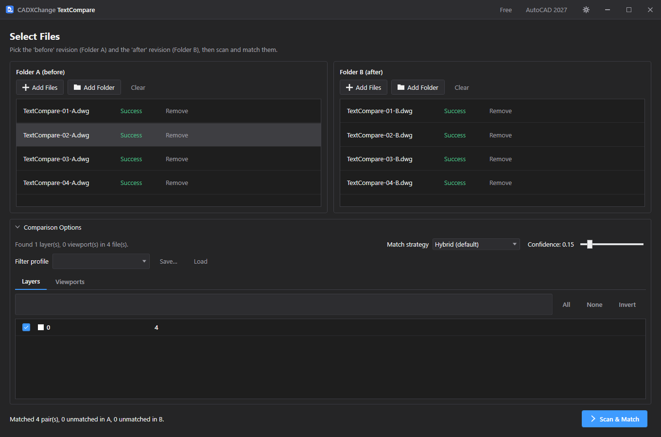Open the Match strategy dropdown
The height and width of the screenshot is (437, 661).
click(x=476, y=244)
